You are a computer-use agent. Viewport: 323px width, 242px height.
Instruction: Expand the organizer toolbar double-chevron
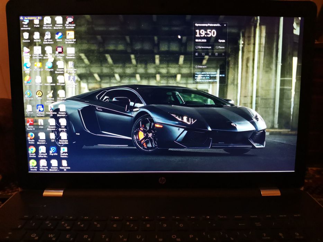(x=223, y=54)
